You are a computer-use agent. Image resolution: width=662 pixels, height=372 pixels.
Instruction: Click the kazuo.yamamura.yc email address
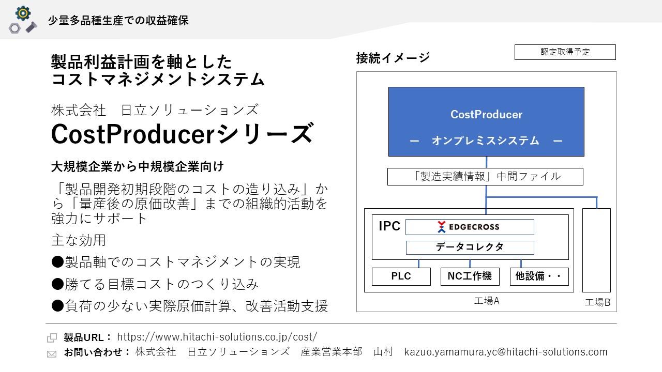506,352
